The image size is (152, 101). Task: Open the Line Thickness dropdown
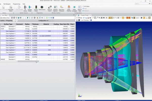[x=85, y=20]
